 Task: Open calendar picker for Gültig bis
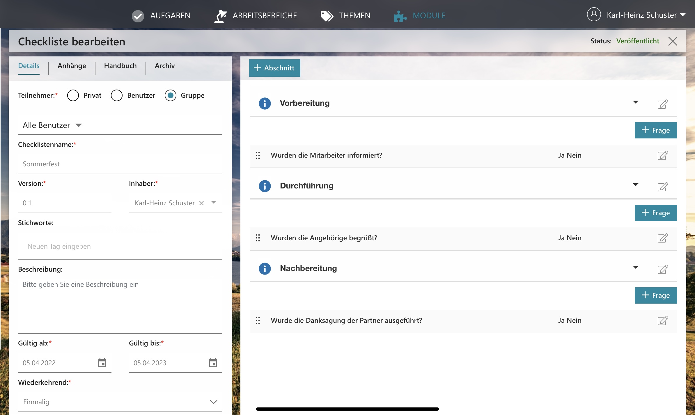(213, 363)
